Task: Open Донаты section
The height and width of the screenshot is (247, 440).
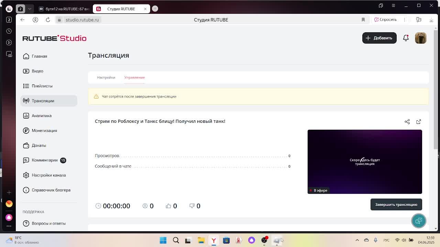Action: [x=39, y=145]
